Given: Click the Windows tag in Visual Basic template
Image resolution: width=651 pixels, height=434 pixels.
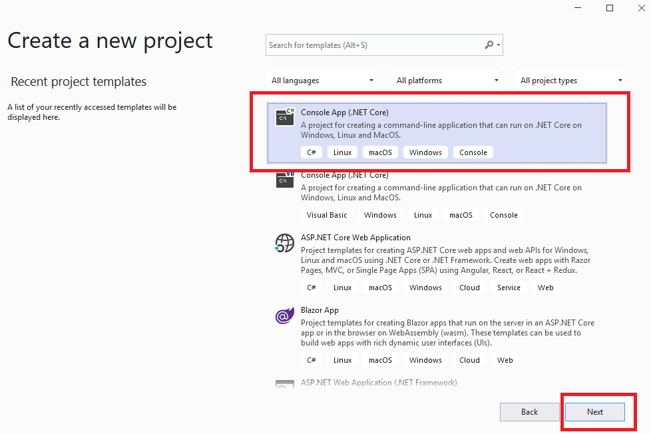Looking at the screenshot, I should click(380, 215).
